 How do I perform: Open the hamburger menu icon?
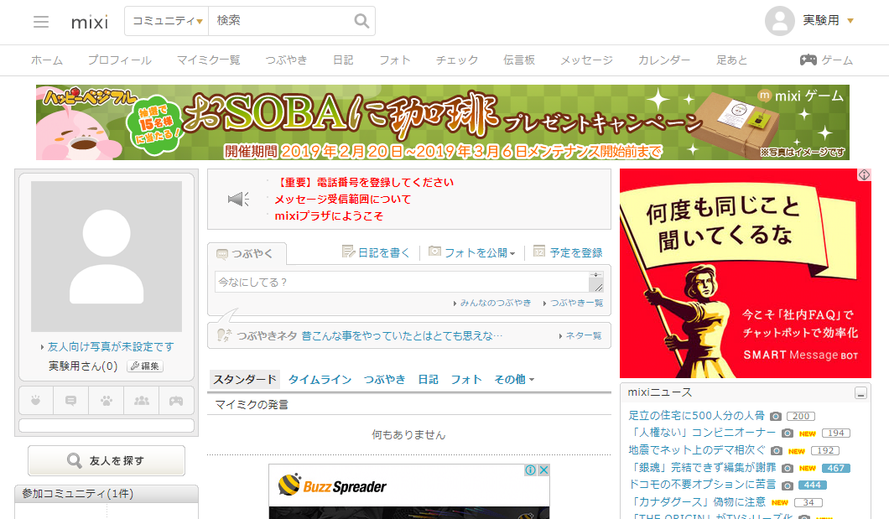pyautogui.click(x=41, y=22)
